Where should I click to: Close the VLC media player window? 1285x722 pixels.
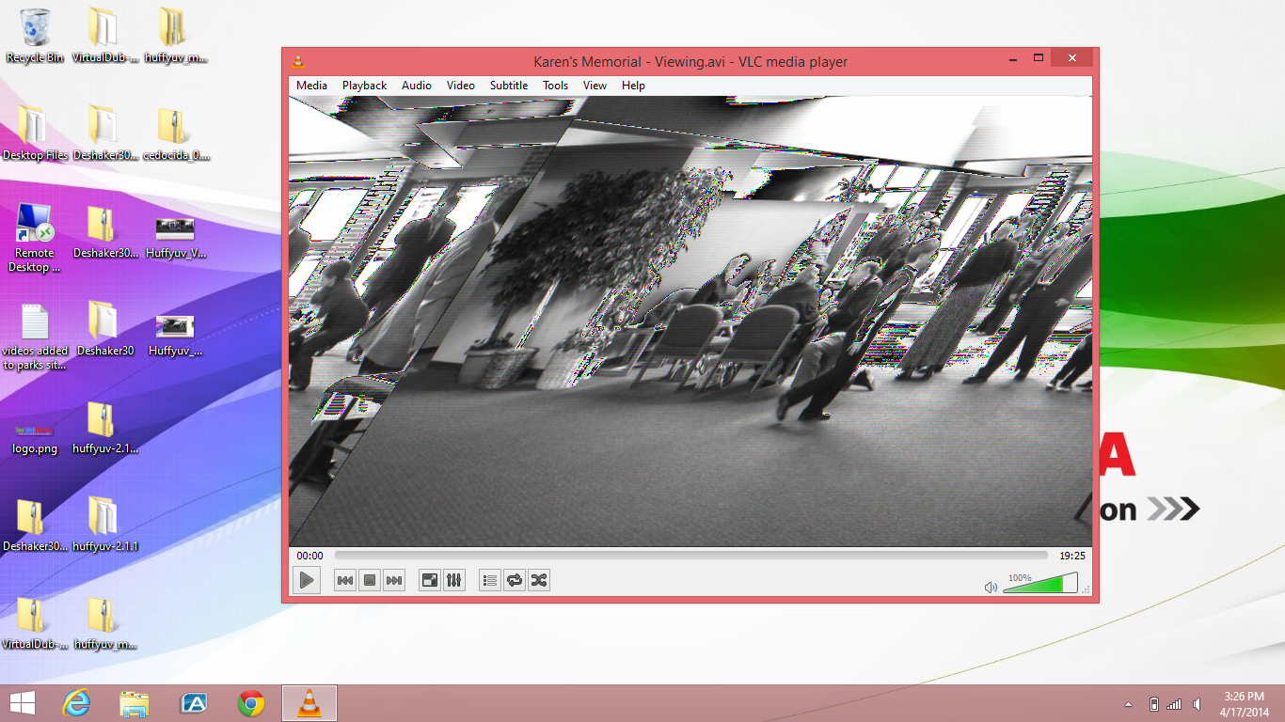(x=1071, y=58)
